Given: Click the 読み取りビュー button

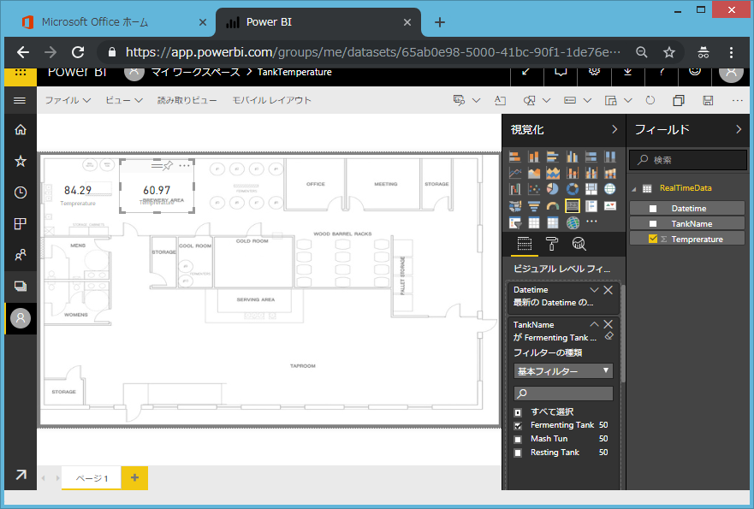Looking at the screenshot, I should point(187,100).
